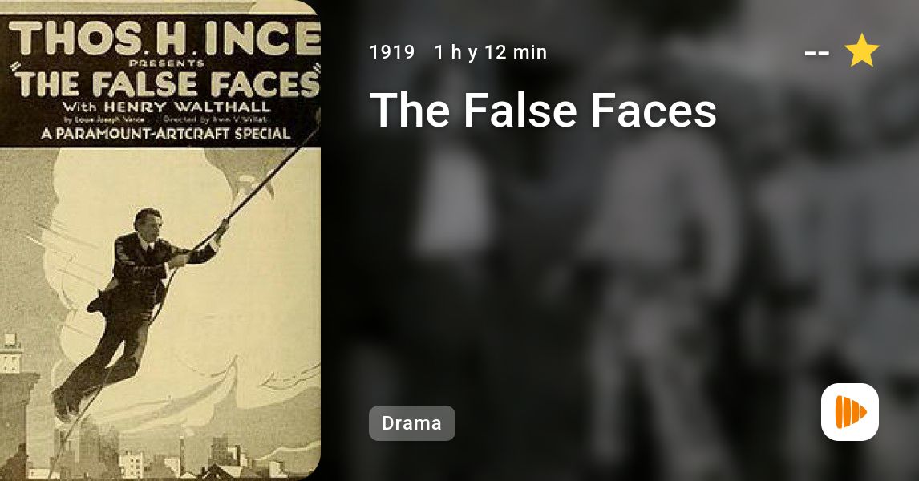Viewport: 919px width, 481px height.
Task: Click A Paramount-Artcraft Special line on poster
Action: pyautogui.click(x=166, y=134)
